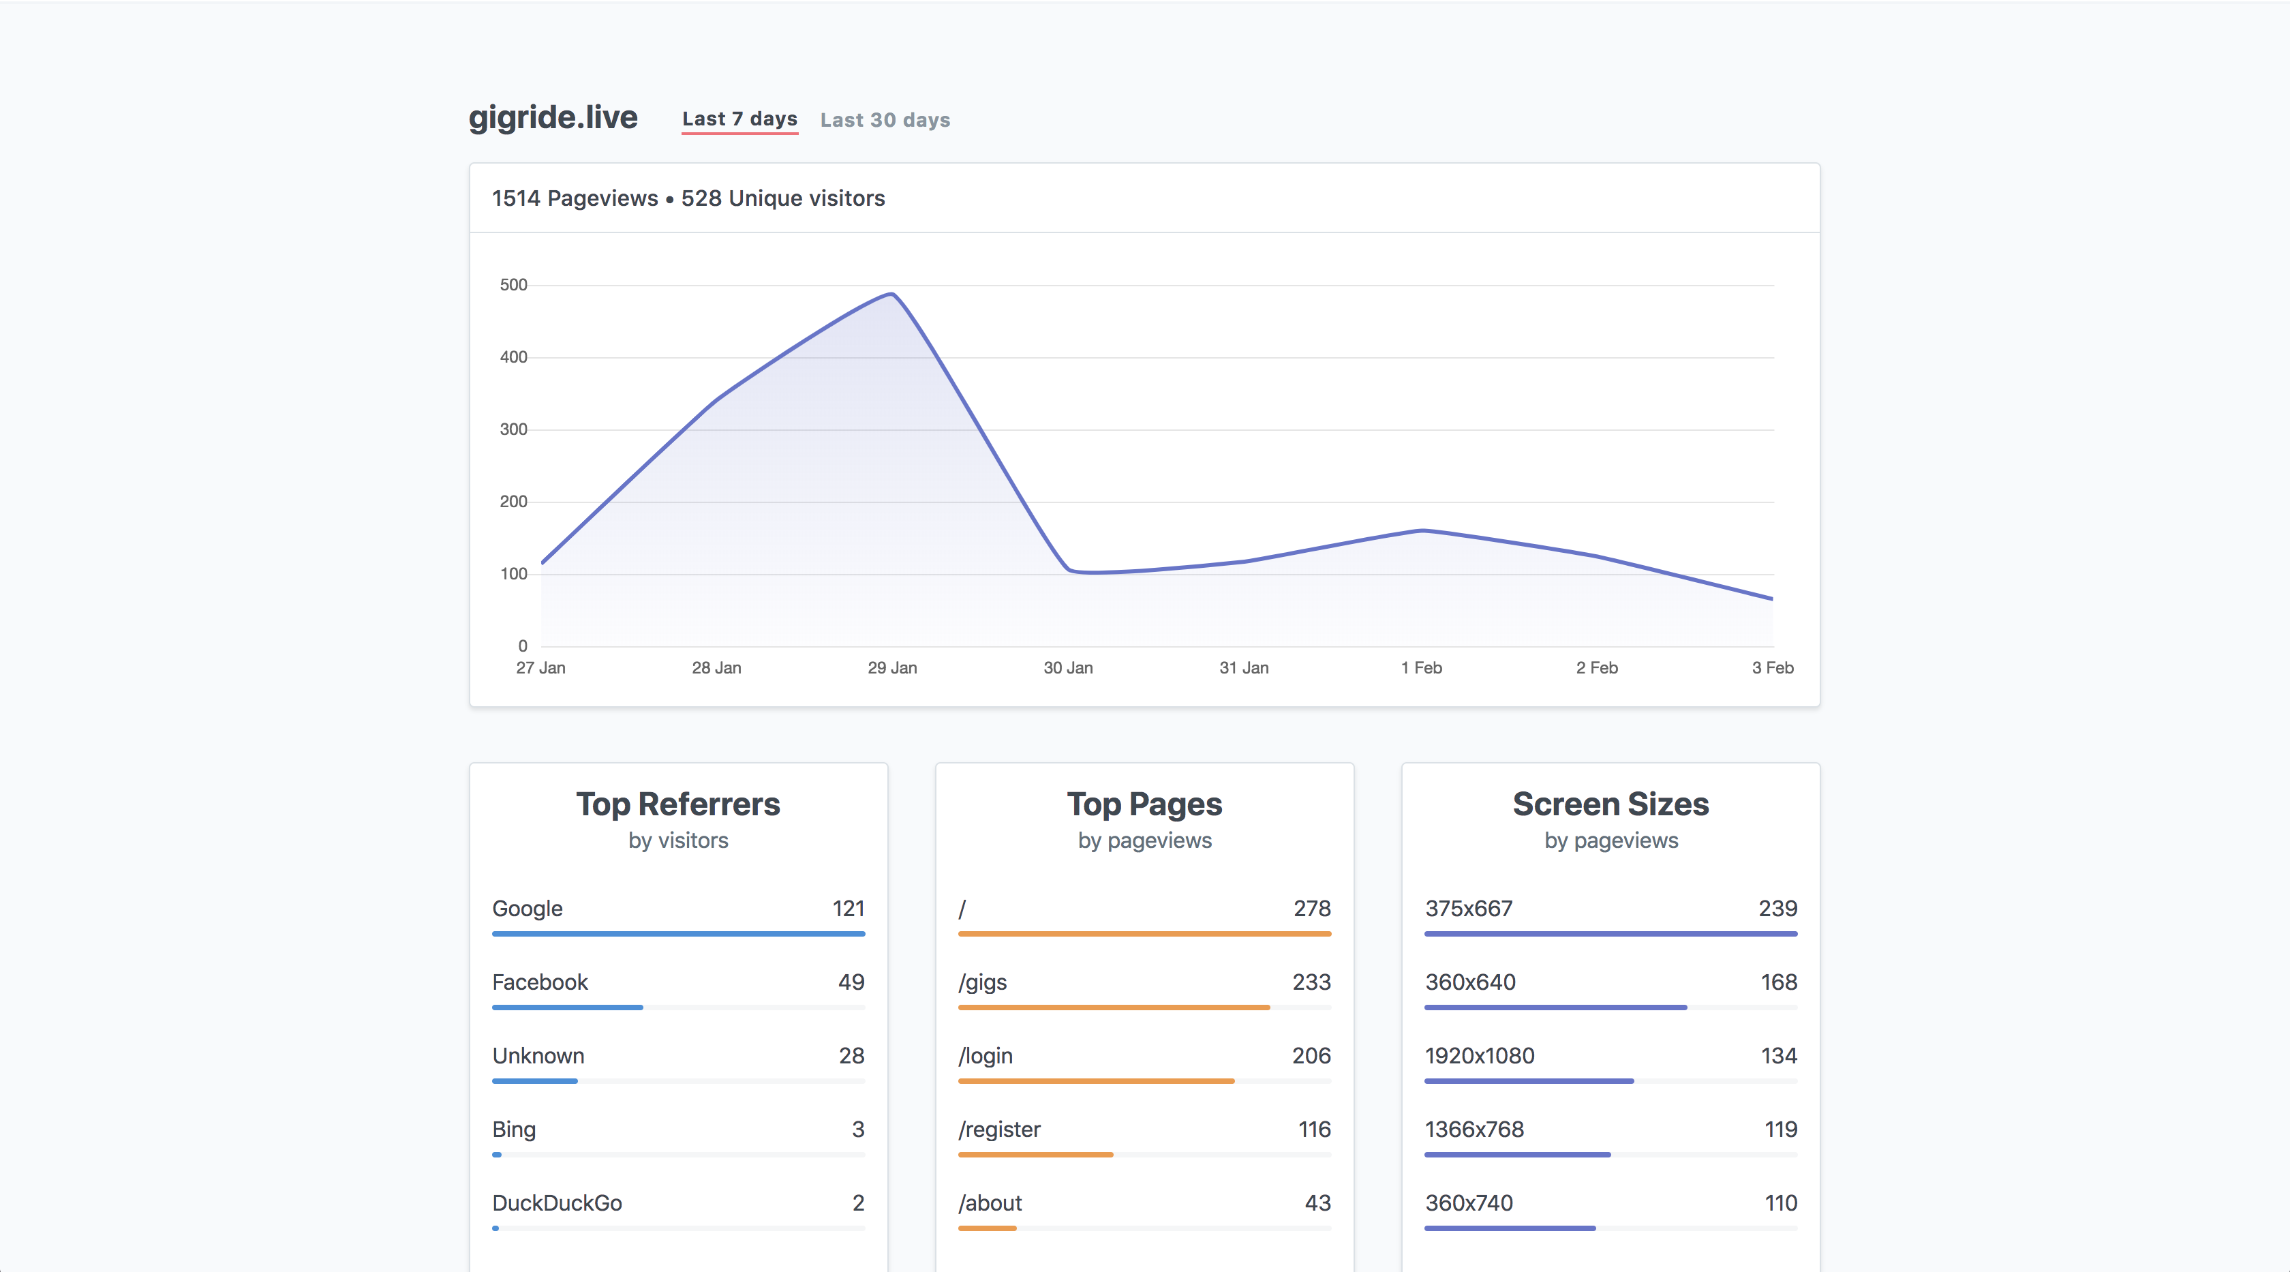The width and height of the screenshot is (2290, 1272).
Task: Click the Google referrer row
Action: [527, 909]
